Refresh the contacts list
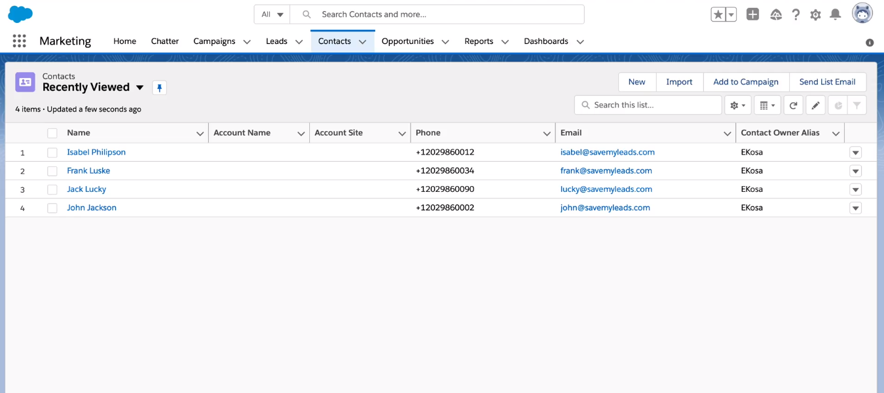Image resolution: width=884 pixels, height=393 pixels. pyautogui.click(x=793, y=105)
